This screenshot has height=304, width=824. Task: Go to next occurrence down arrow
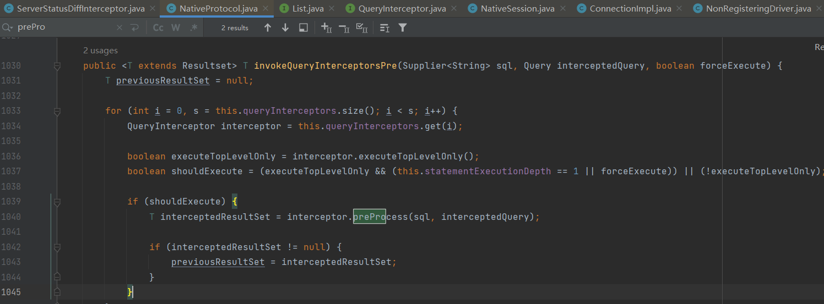click(285, 27)
